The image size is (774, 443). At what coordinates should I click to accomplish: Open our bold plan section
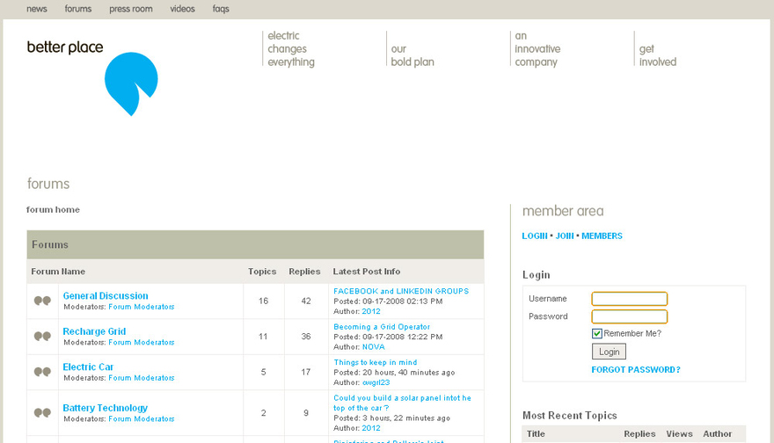pos(413,55)
